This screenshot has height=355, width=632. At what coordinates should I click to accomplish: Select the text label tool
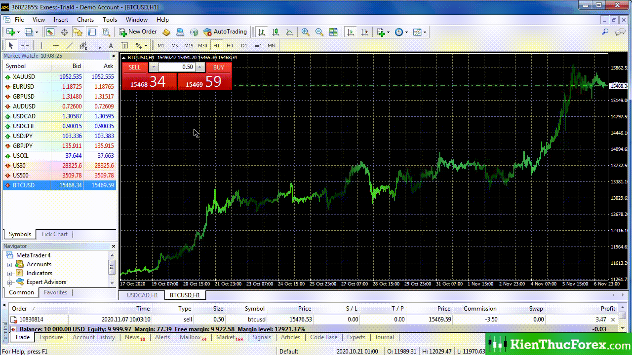[124, 45]
